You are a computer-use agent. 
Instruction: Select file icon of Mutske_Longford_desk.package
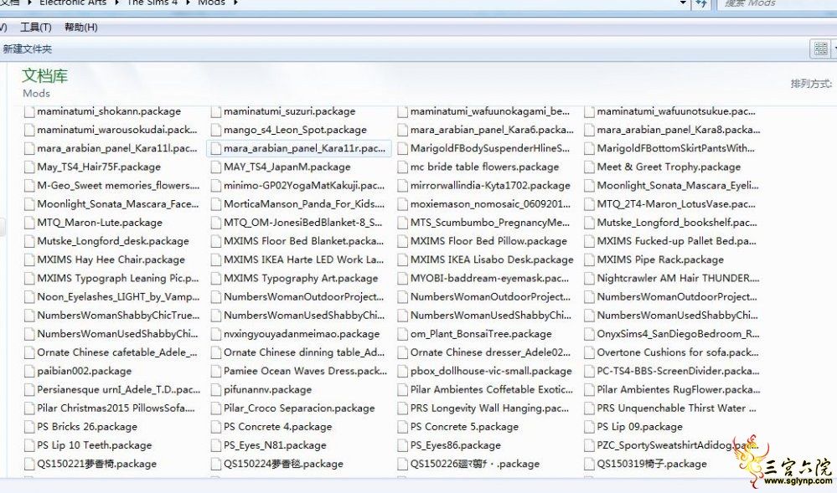[x=29, y=241]
